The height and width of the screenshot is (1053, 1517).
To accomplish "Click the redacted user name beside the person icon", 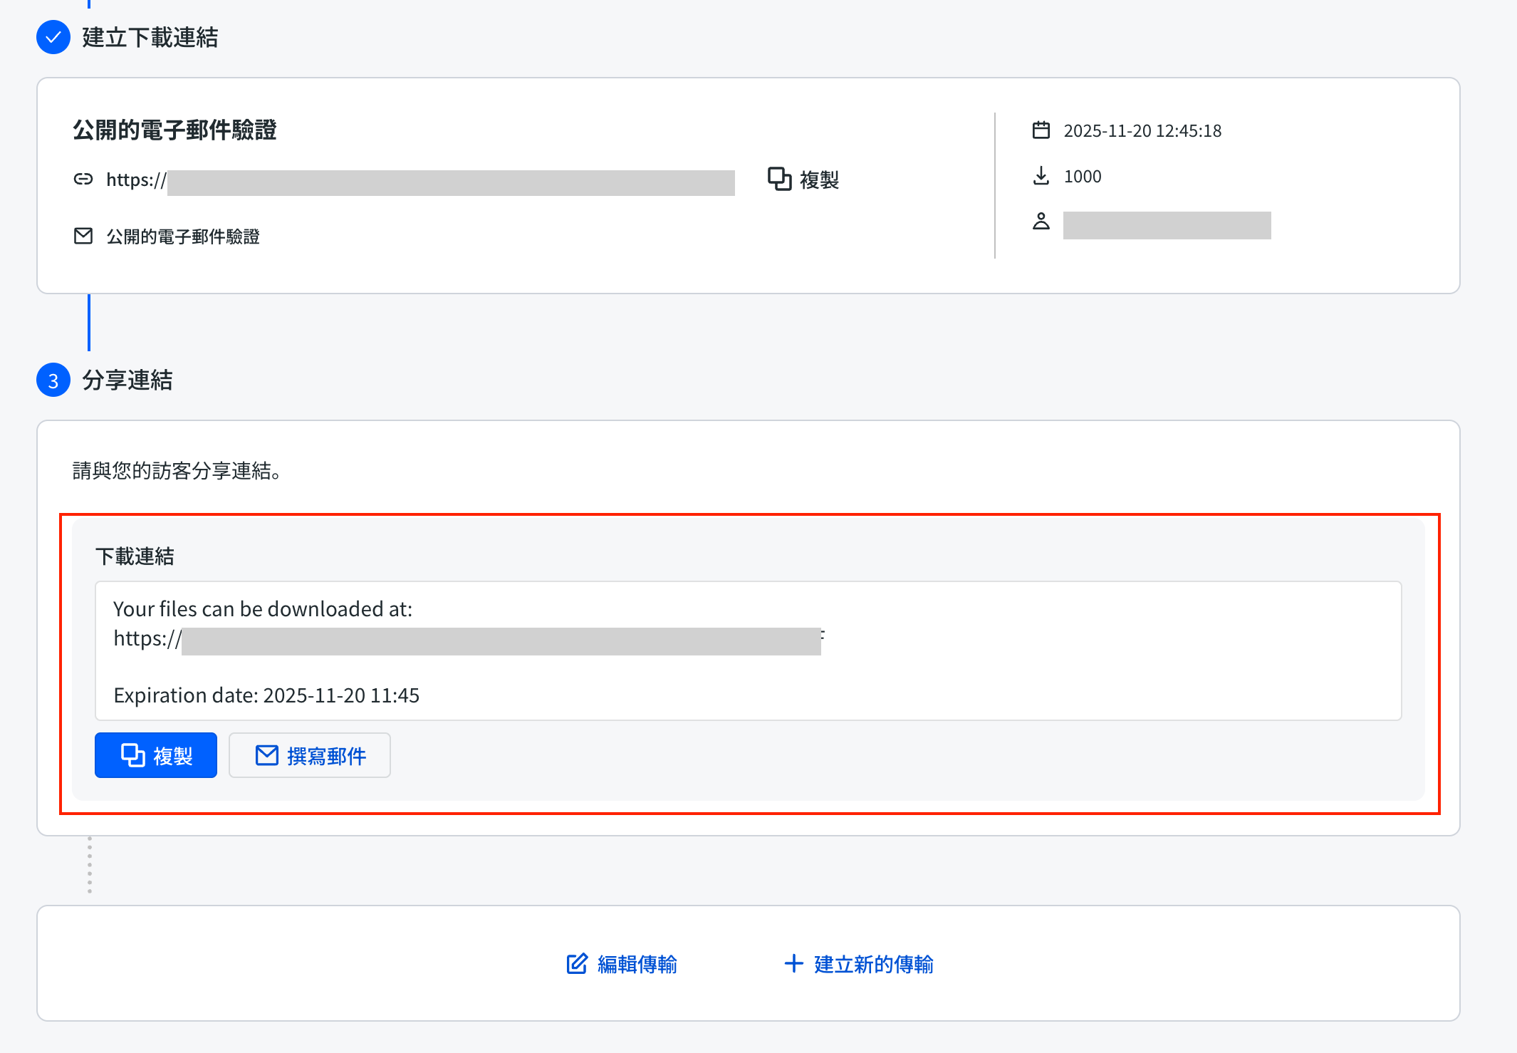I will pyautogui.click(x=1167, y=225).
